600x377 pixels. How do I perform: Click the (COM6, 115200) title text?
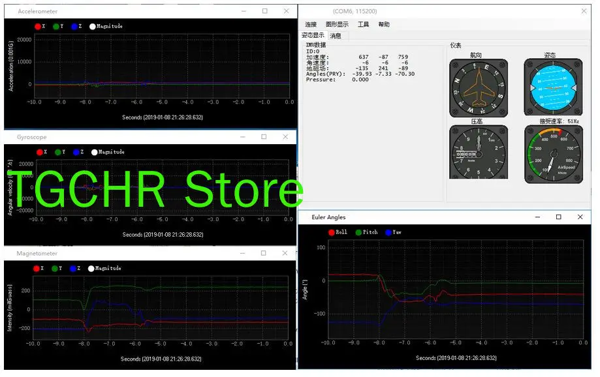click(355, 12)
